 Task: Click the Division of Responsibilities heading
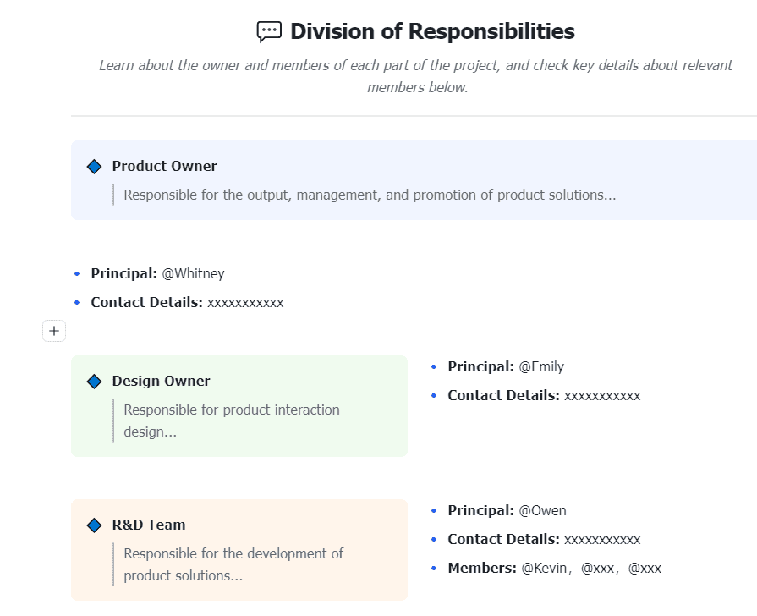pyautogui.click(x=432, y=31)
